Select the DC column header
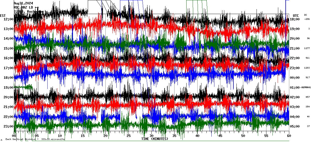The height and width of the screenshot is (143, 311). 305,15
